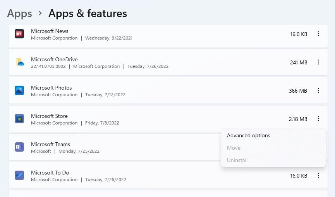The height and width of the screenshot is (197, 335).
Task: Click OneDrive's install date Tuesday, 7/26/2022
Action: pyautogui.click(x=148, y=66)
